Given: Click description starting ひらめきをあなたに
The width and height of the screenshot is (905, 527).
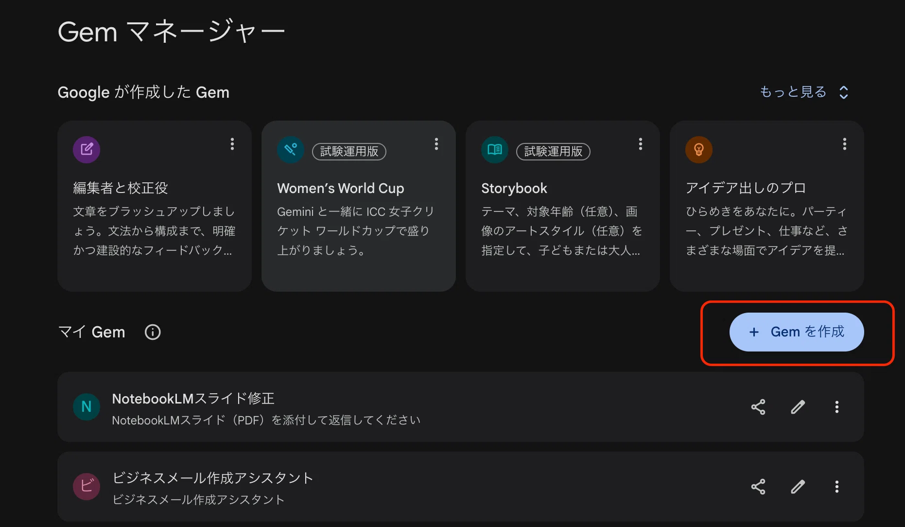Looking at the screenshot, I should click(767, 231).
